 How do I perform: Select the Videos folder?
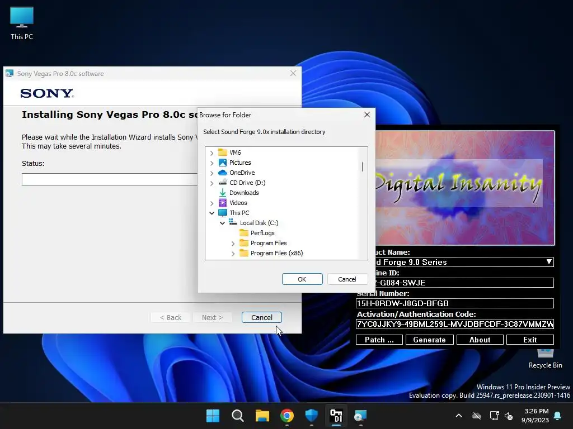(x=238, y=203)
